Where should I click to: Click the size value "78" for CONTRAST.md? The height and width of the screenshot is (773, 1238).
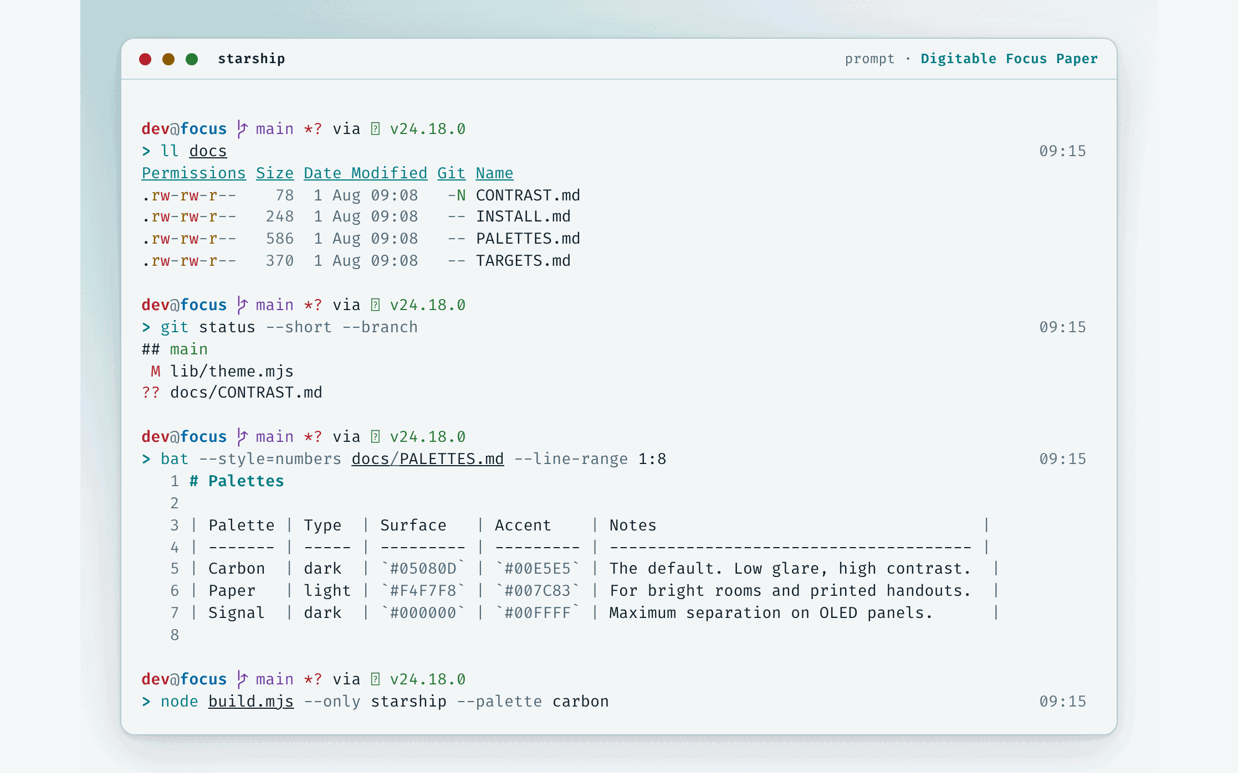click(284, 195)
